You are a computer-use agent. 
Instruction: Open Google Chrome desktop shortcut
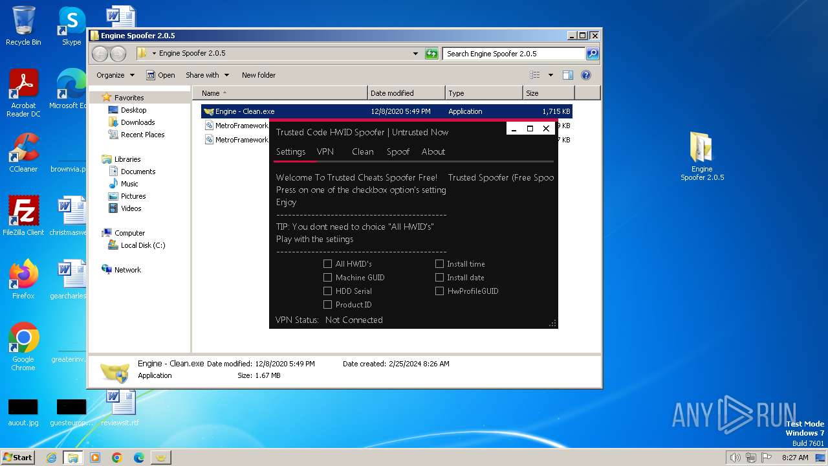(23, 347)
